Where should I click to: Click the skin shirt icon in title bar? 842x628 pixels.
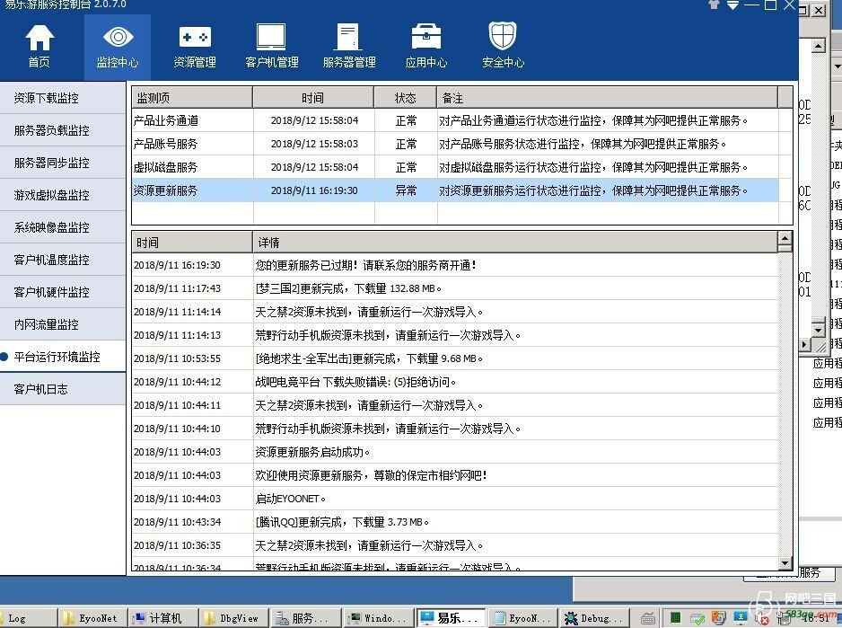point(714,4)
